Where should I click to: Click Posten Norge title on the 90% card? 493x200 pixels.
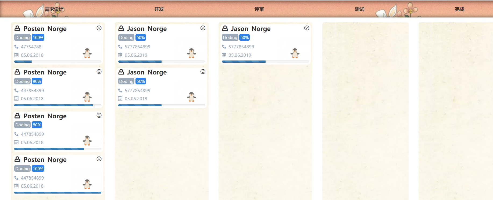tap(45, 72)
